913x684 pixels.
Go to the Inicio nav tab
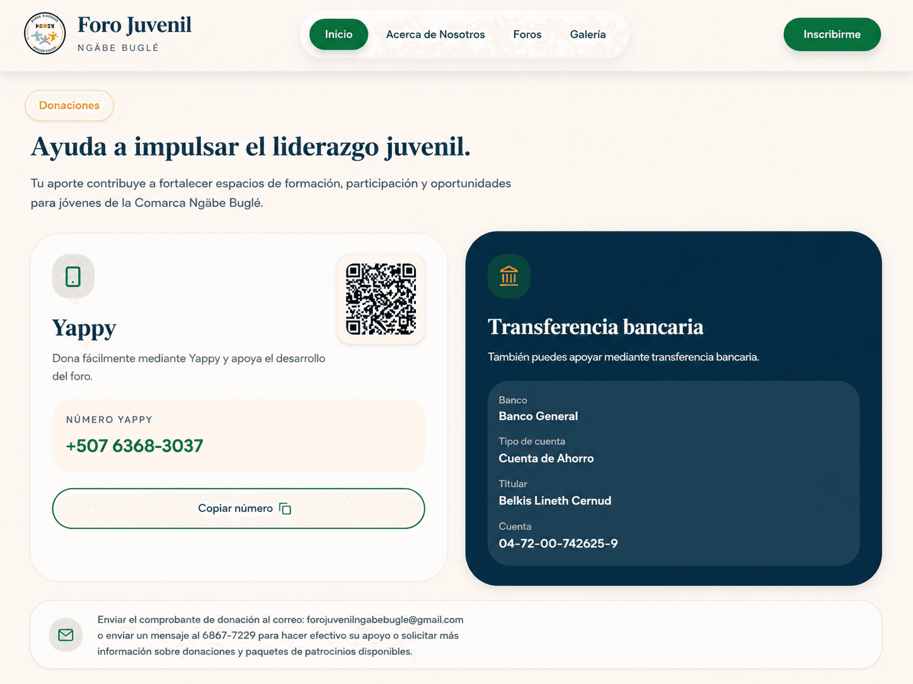(x=338, y=34)
